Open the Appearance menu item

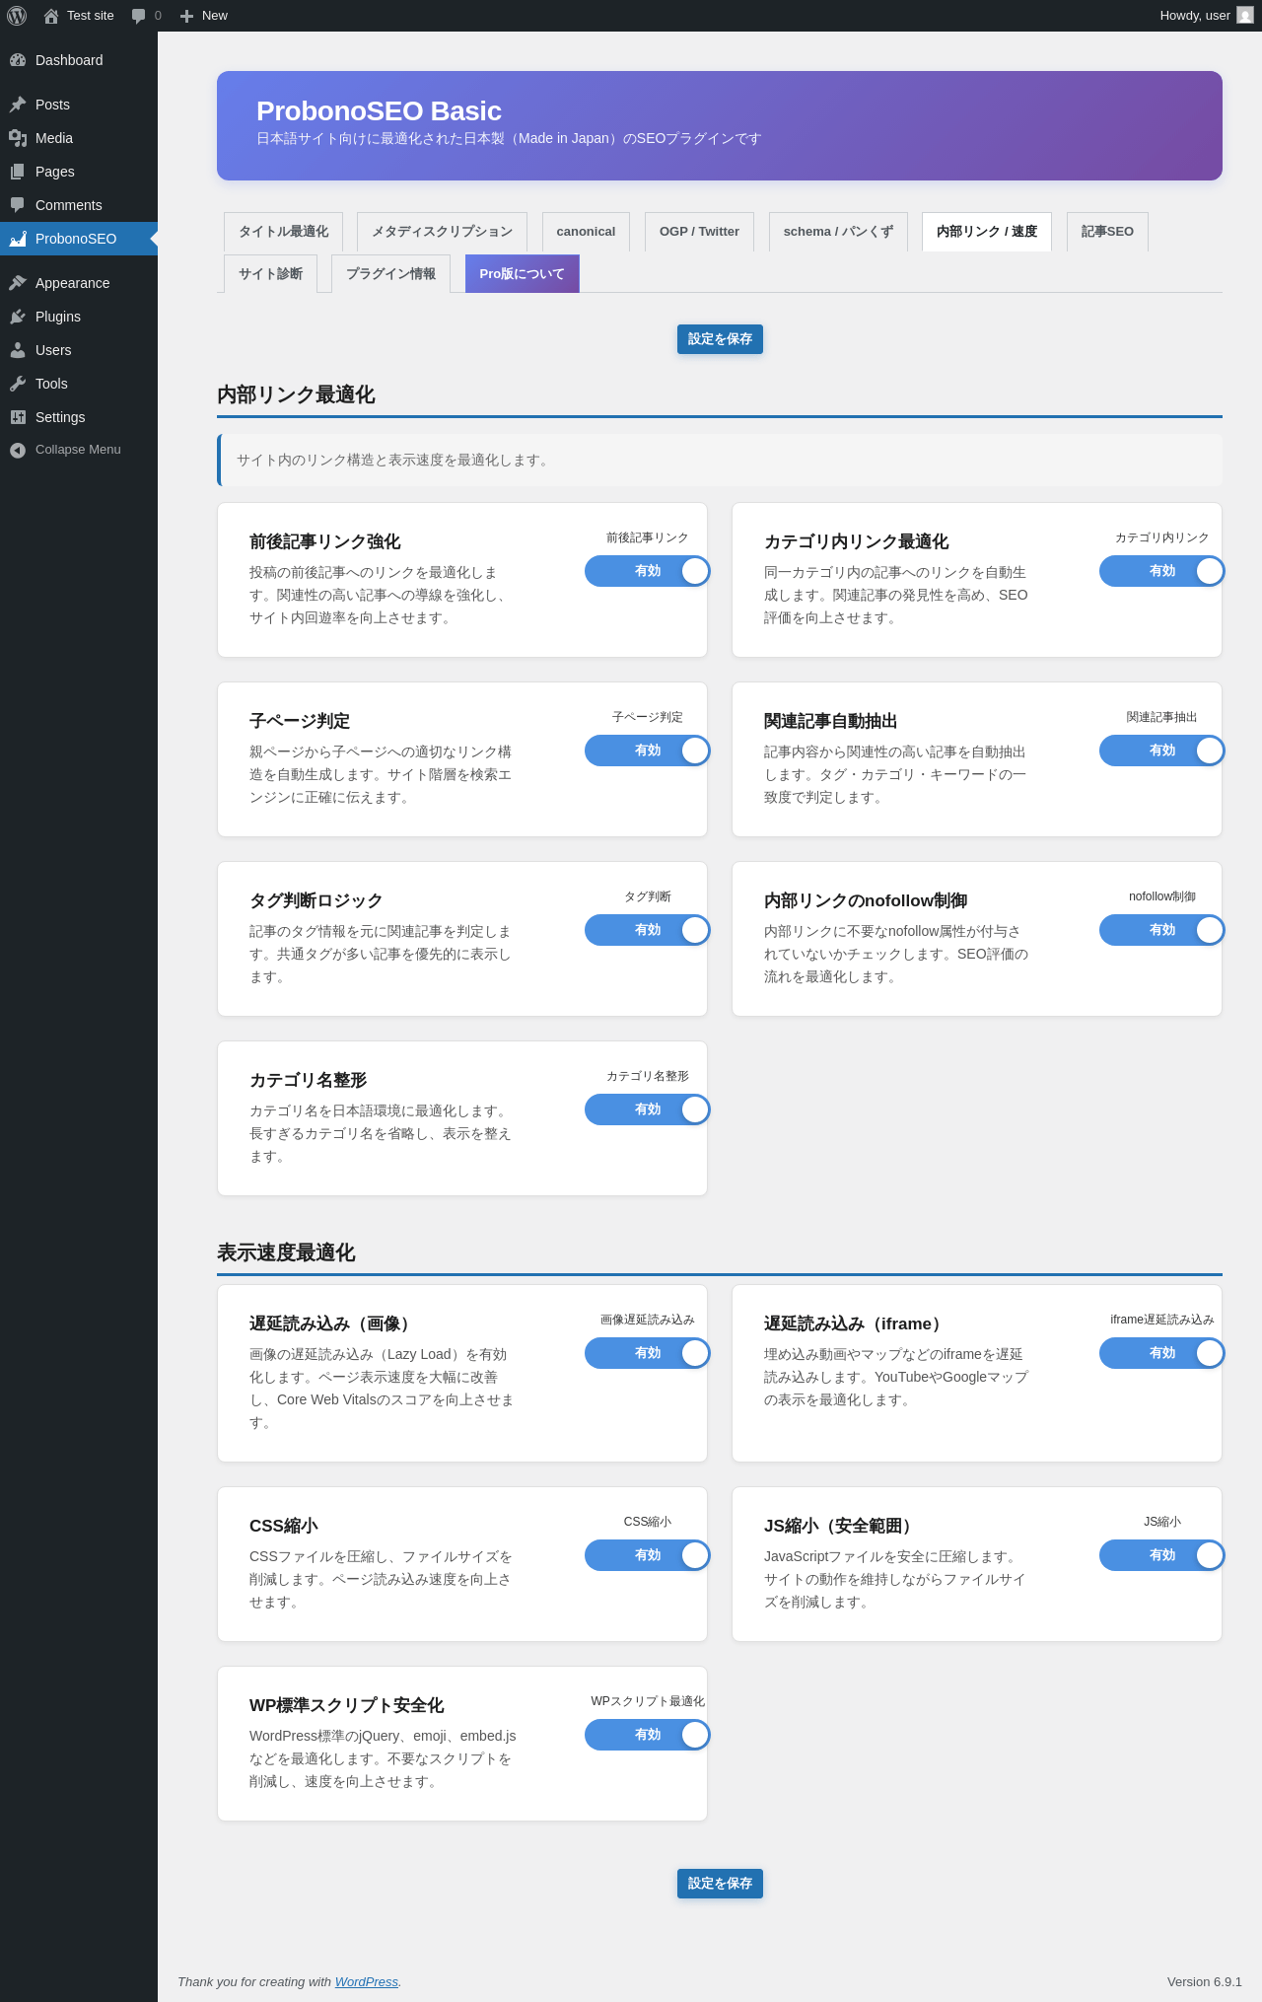point(79,283)
